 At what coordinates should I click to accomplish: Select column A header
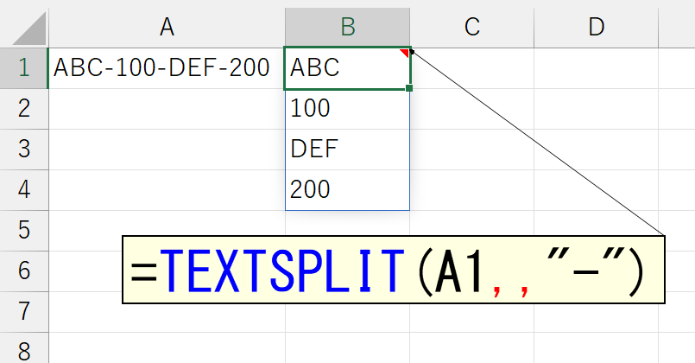point(167,27)
